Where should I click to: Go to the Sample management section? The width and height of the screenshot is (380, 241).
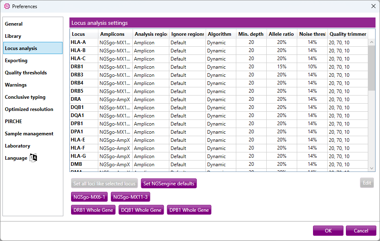[x=29, y=134]
